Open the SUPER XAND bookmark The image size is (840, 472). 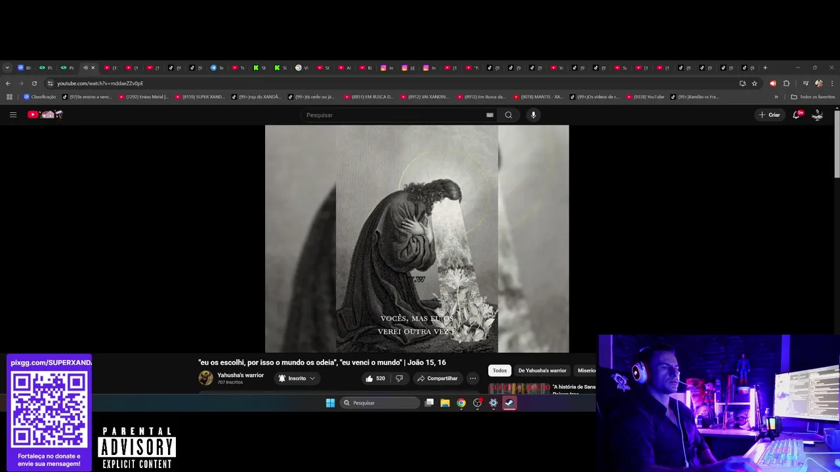click(x=200, y=97)
